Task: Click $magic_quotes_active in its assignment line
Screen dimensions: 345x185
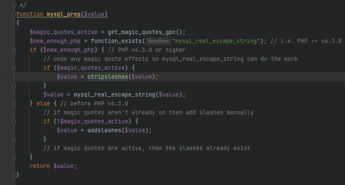Action: pos(64,32)
